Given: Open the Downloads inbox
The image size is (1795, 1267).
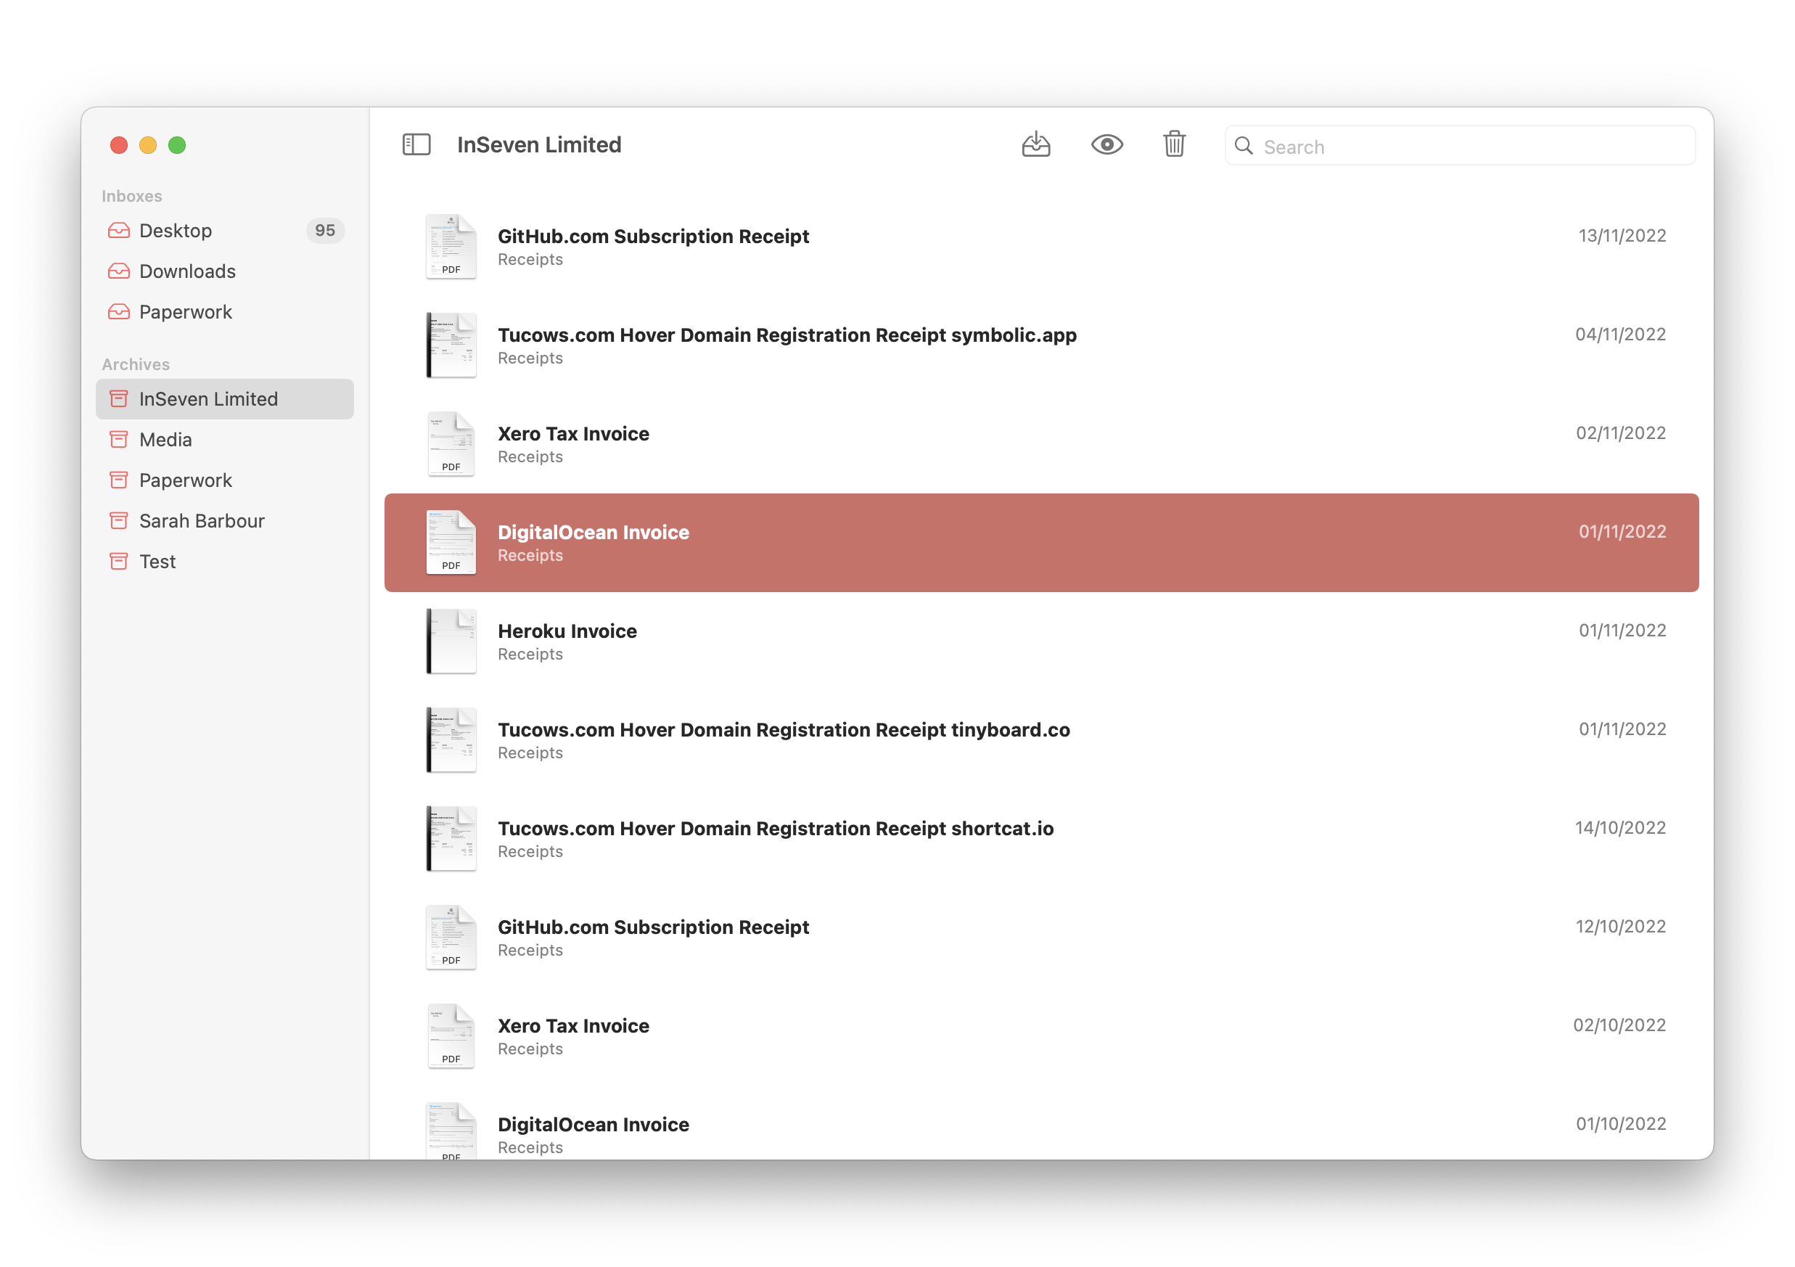Looking at the screenshot, I should (224, 271).
